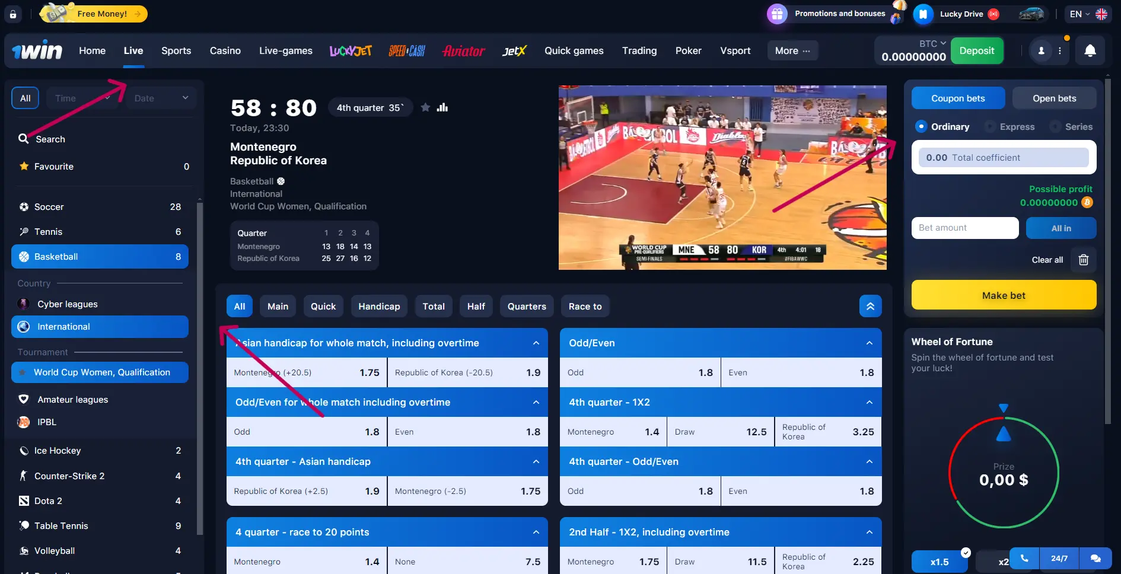This screenshot has height=574, width=1121.
Task: Launch the Aviator game
Action: tap(463, 51)
